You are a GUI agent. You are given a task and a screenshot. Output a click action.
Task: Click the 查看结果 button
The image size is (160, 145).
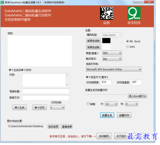pyautogui.click(x=67, y=127)
